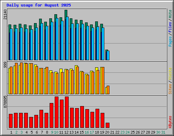174x136 pixels.
Task: Select the orange sites bar for day 20
Action: tap(108, 90)
